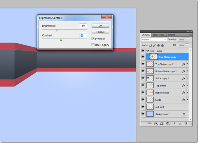Confirm dialog with OK button
Image resolution: width=198 pixels, height=143 pixels.
100,26
